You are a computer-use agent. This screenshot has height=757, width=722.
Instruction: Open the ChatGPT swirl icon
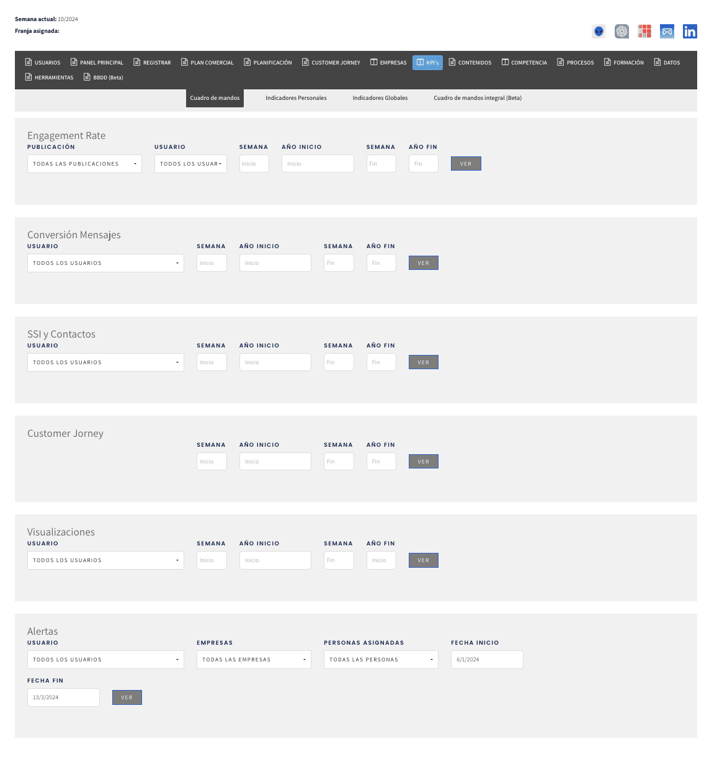pyautogui.click(x=622, y=32)
